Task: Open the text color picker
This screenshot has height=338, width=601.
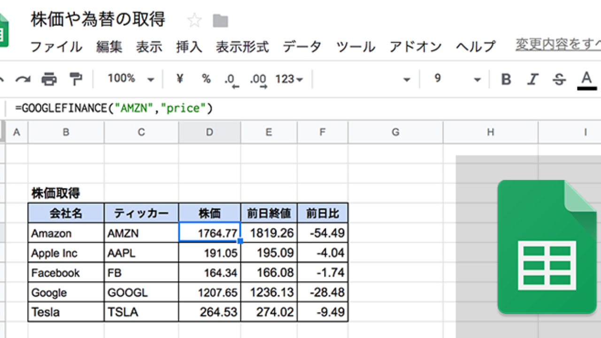Action: 586,79
